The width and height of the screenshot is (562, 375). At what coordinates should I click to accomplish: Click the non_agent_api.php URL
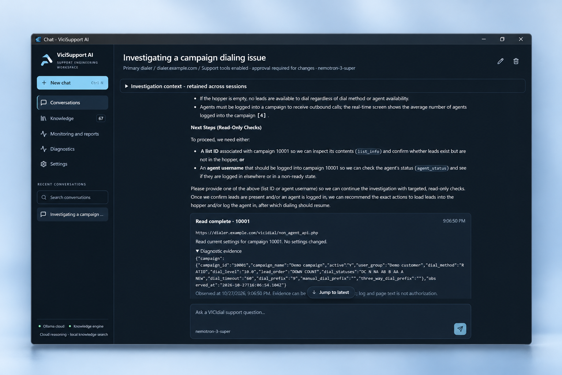tap(257, 233)
